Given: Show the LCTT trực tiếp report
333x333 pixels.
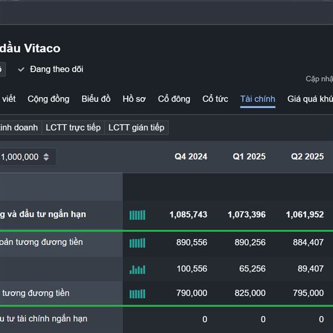Looking at the screenshot, I should coord(73,128).
